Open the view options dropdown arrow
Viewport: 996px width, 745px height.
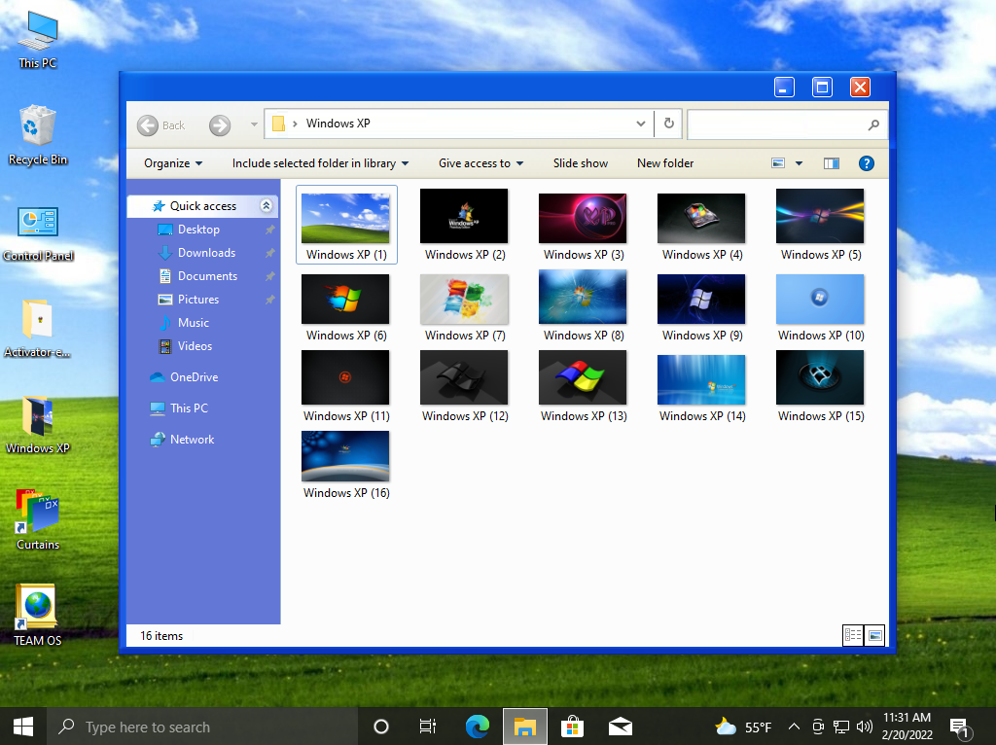click(x=800, y=163)
